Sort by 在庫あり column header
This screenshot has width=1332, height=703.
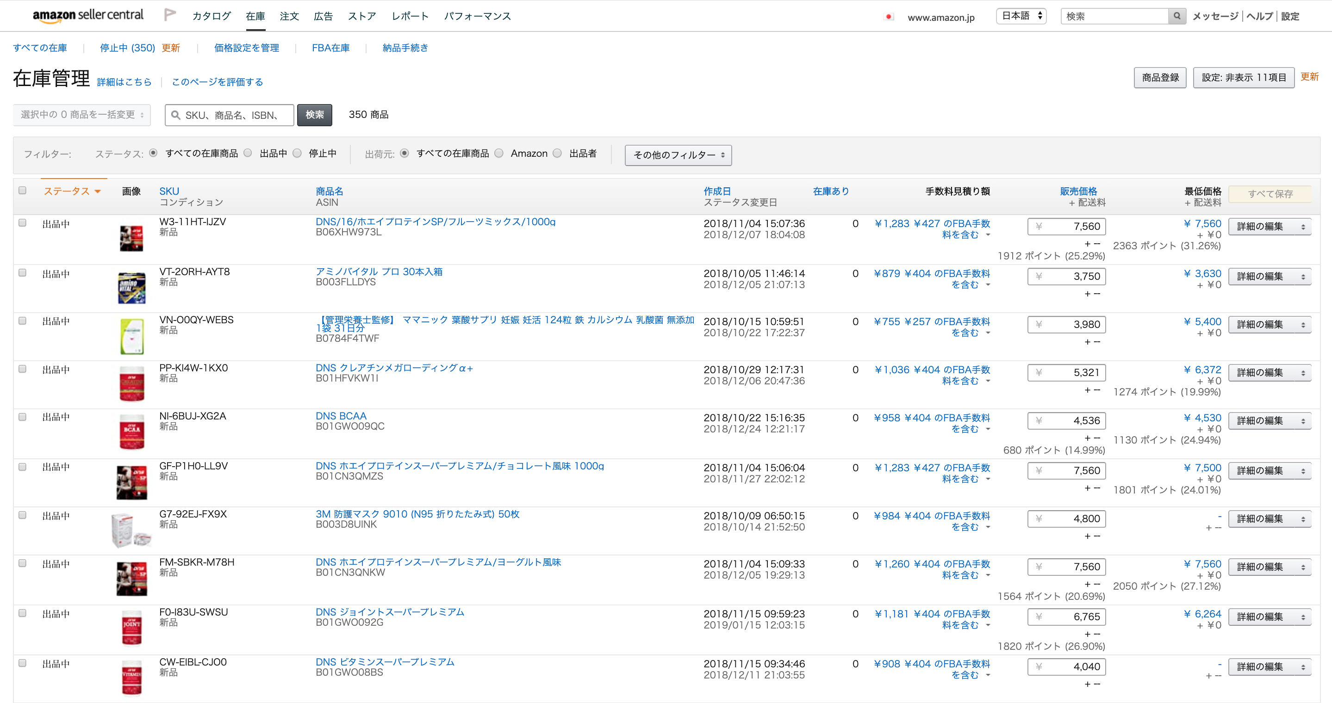[830, 191]
